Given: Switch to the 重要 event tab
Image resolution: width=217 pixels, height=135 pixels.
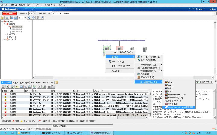Looking at the screenshot, I should (22, 82).
